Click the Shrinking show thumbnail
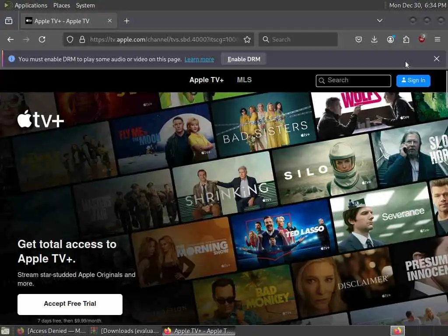 [225, 187]
